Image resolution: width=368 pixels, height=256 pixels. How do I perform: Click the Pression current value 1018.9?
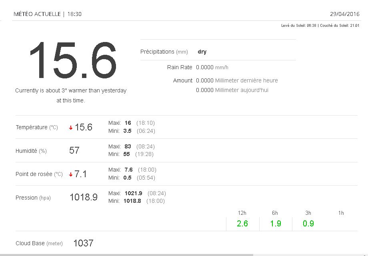click(84, 197)
